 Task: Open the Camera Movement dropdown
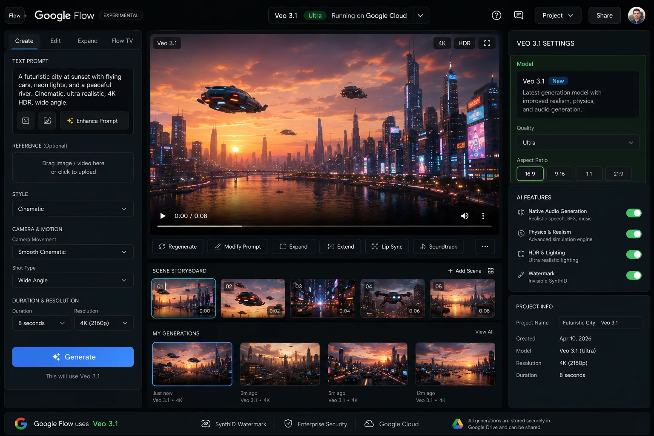pos(73,252)
